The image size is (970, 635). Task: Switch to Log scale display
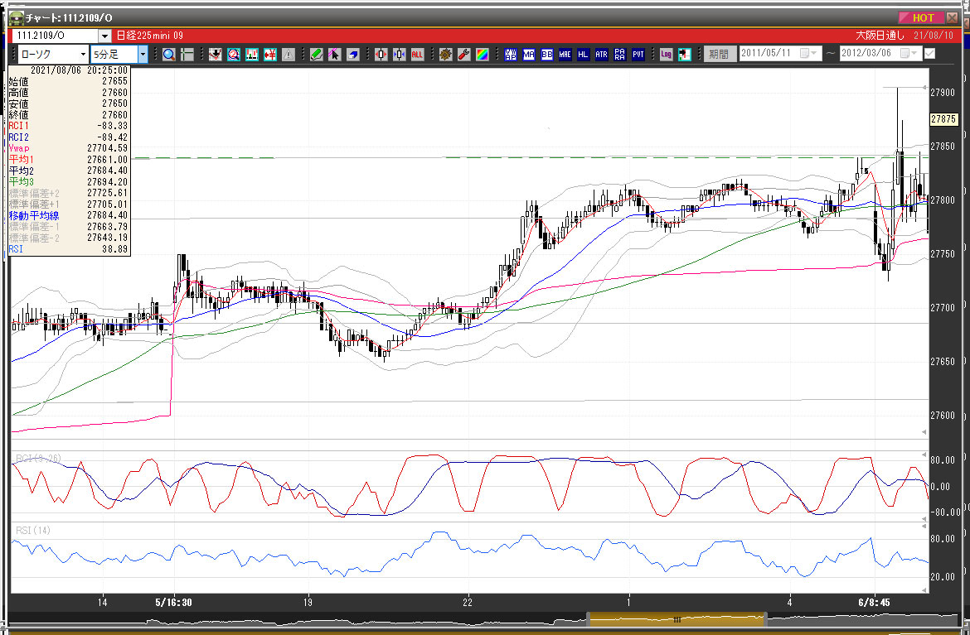pos(667,54)
